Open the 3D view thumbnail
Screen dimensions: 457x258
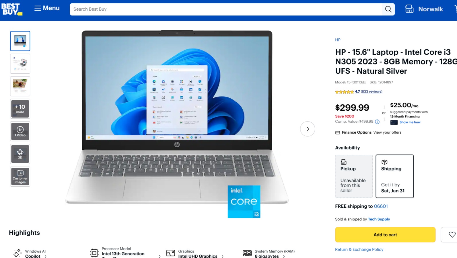point(20,154)
